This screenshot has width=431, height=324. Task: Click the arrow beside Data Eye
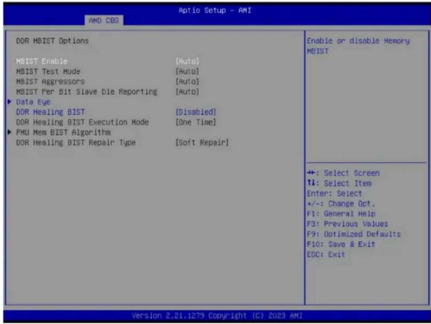pos(10,102)
